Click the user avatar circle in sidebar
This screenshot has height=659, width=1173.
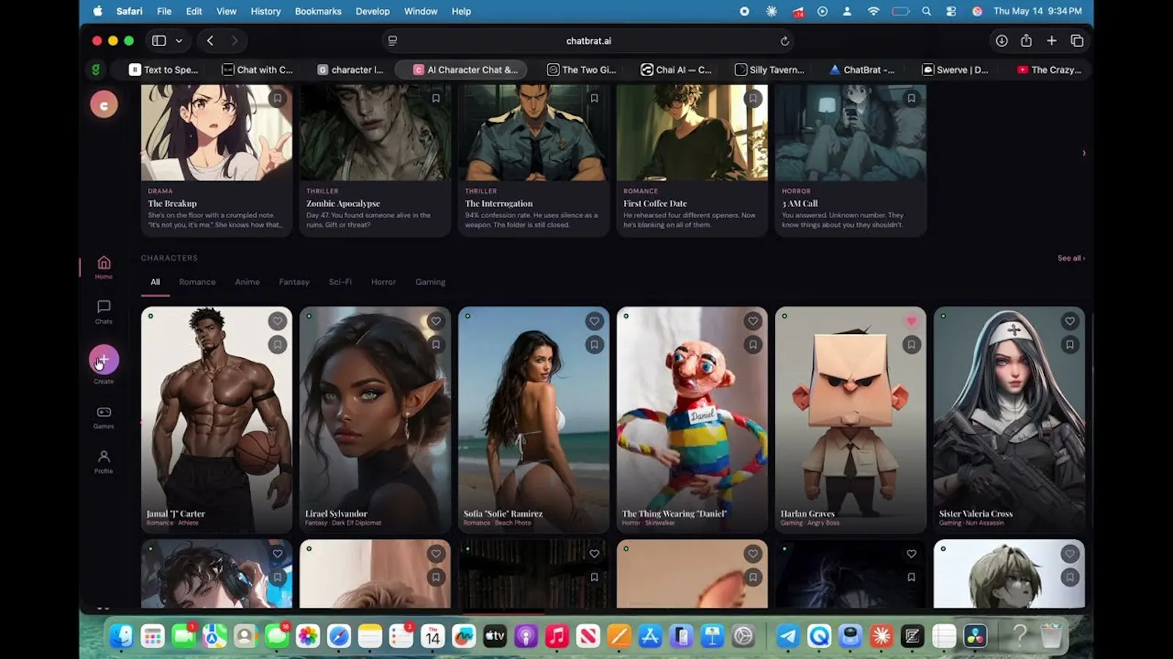coord(104,105)
